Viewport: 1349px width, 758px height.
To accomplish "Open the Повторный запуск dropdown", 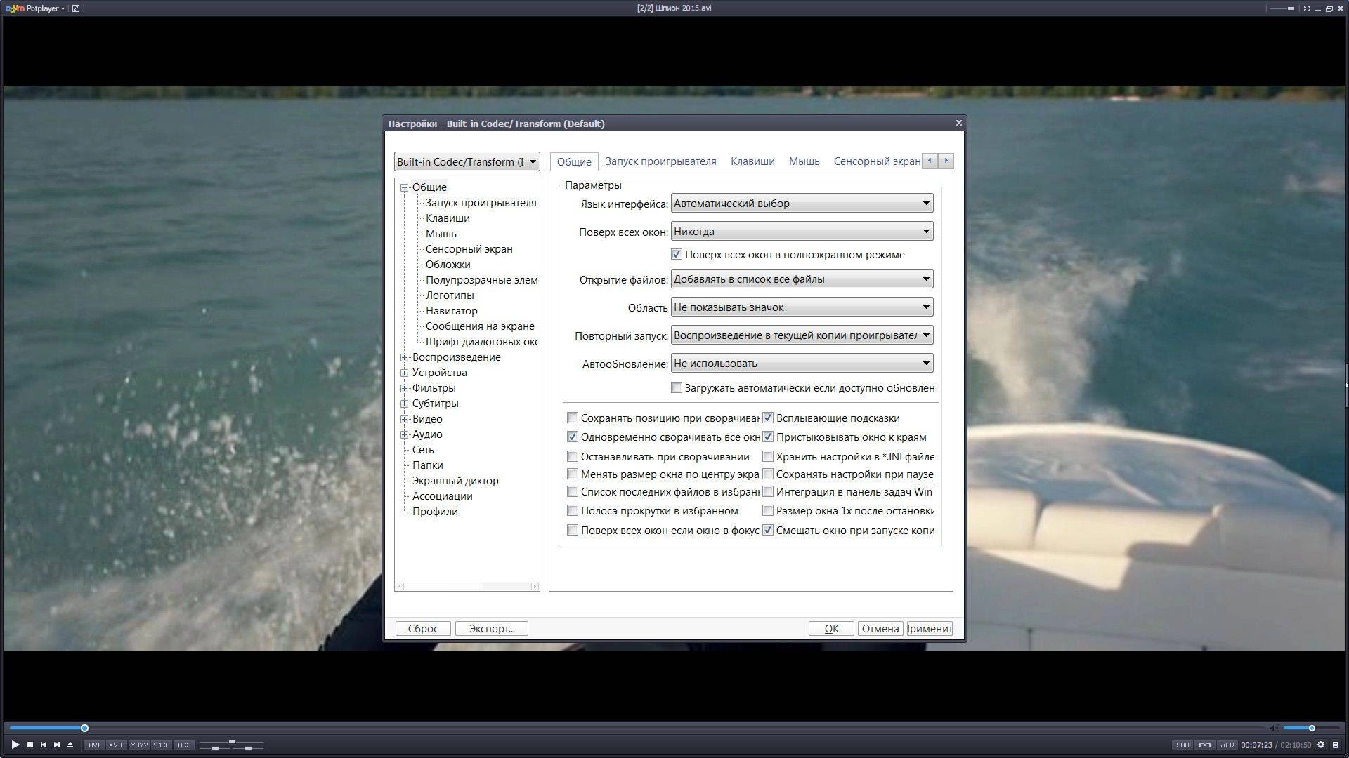I will pos(802,335).
